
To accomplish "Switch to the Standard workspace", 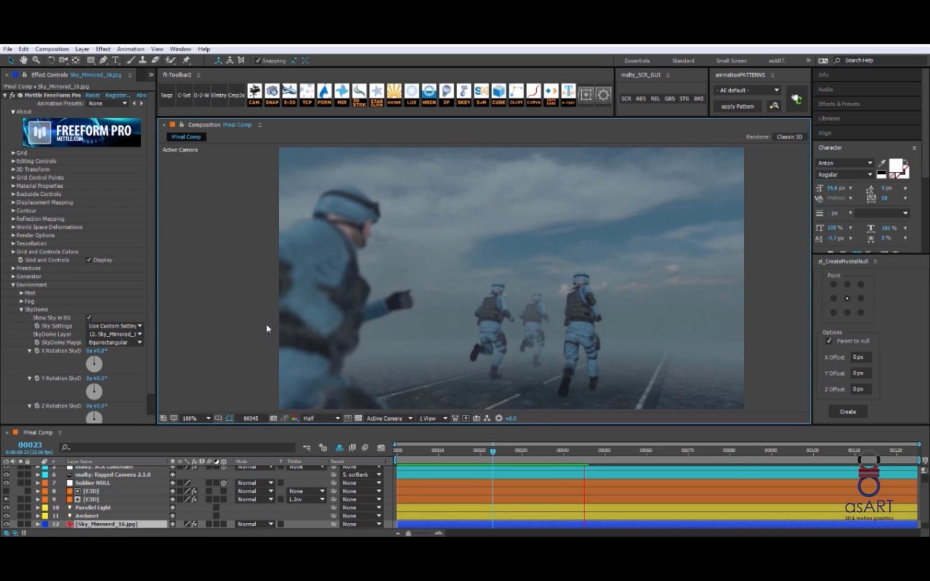I will pos(683,61).
